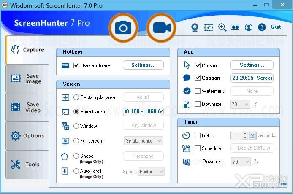293x194 pixels.
Task: Click the Caption speech bubble icon
Action: 187,78
